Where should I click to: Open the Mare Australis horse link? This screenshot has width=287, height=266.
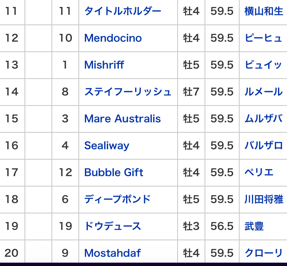[x=122, y=119]
